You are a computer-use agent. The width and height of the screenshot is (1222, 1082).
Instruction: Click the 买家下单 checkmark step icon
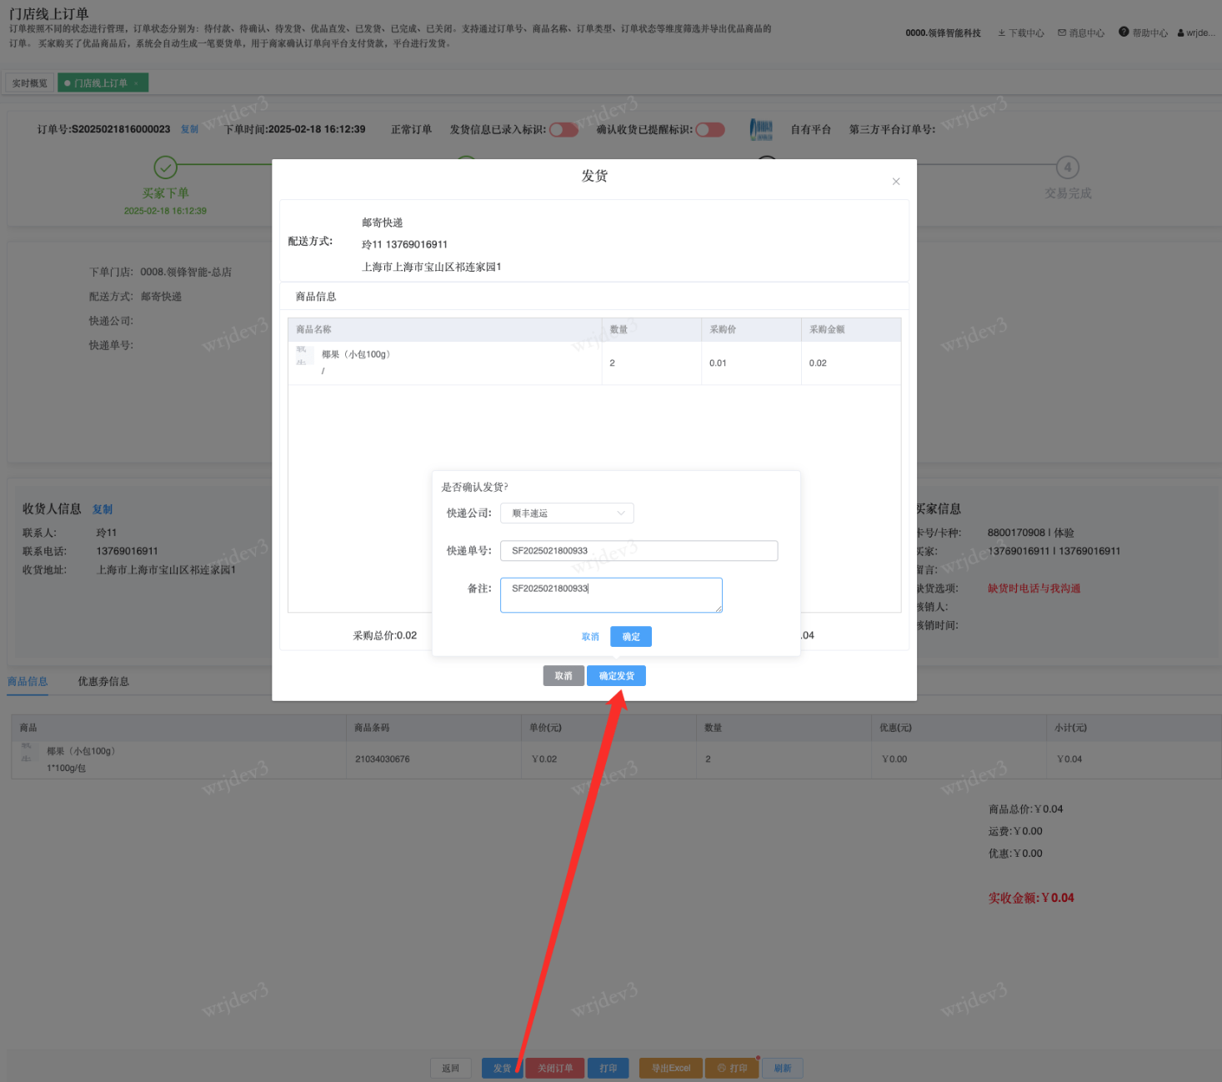(166, 168)
